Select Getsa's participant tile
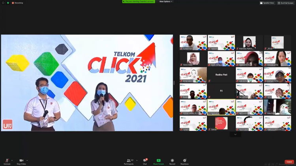The image size is (296, 166). click(221, 123)
